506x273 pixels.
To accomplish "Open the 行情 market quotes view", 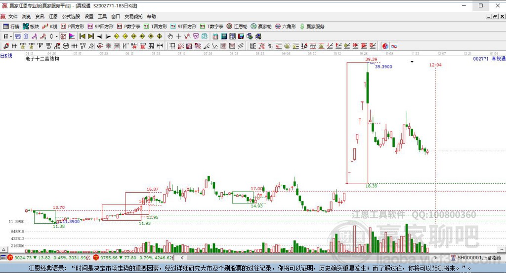I will coord(11,27).
